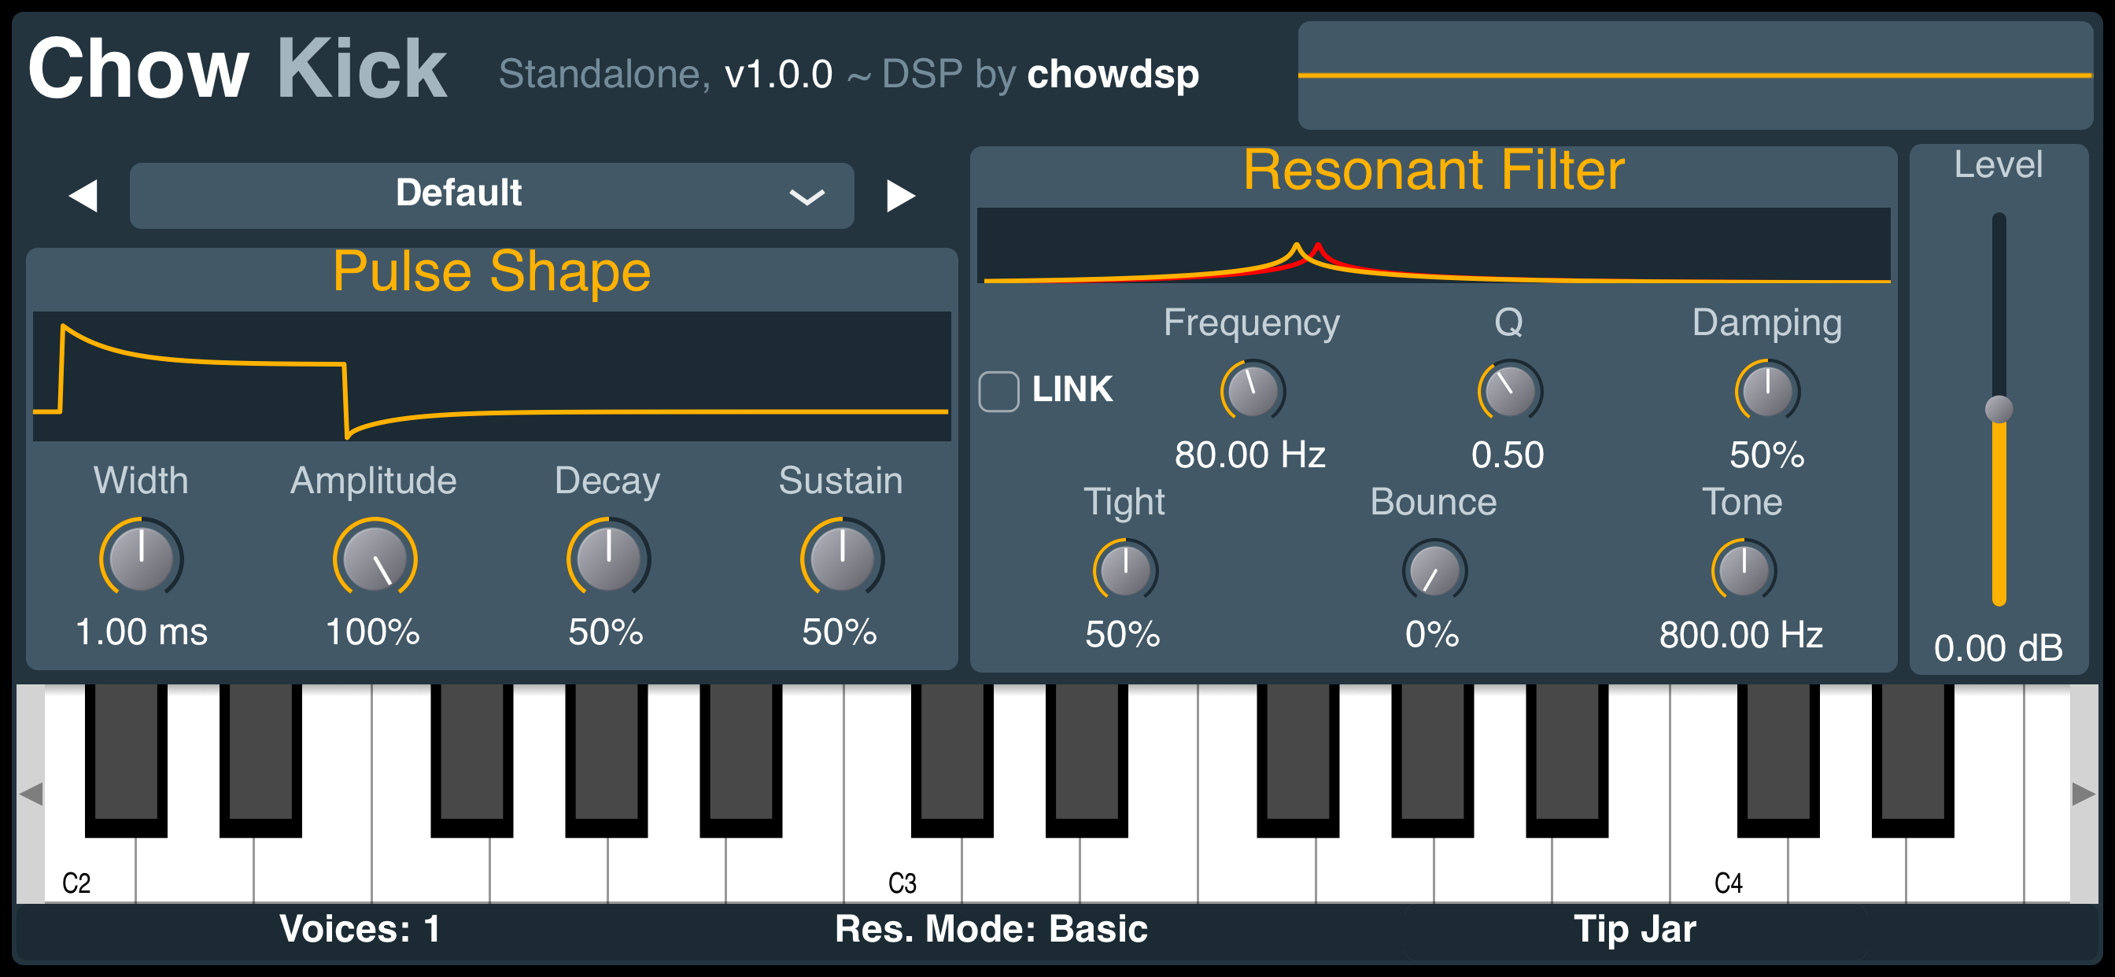The image size is (2115, 977).
Task: Click the Bounce knob
Action: (x=1434, y=570)
